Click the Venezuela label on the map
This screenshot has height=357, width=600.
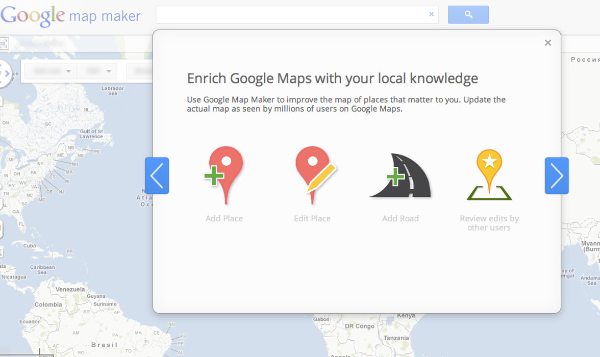(70, 289)
